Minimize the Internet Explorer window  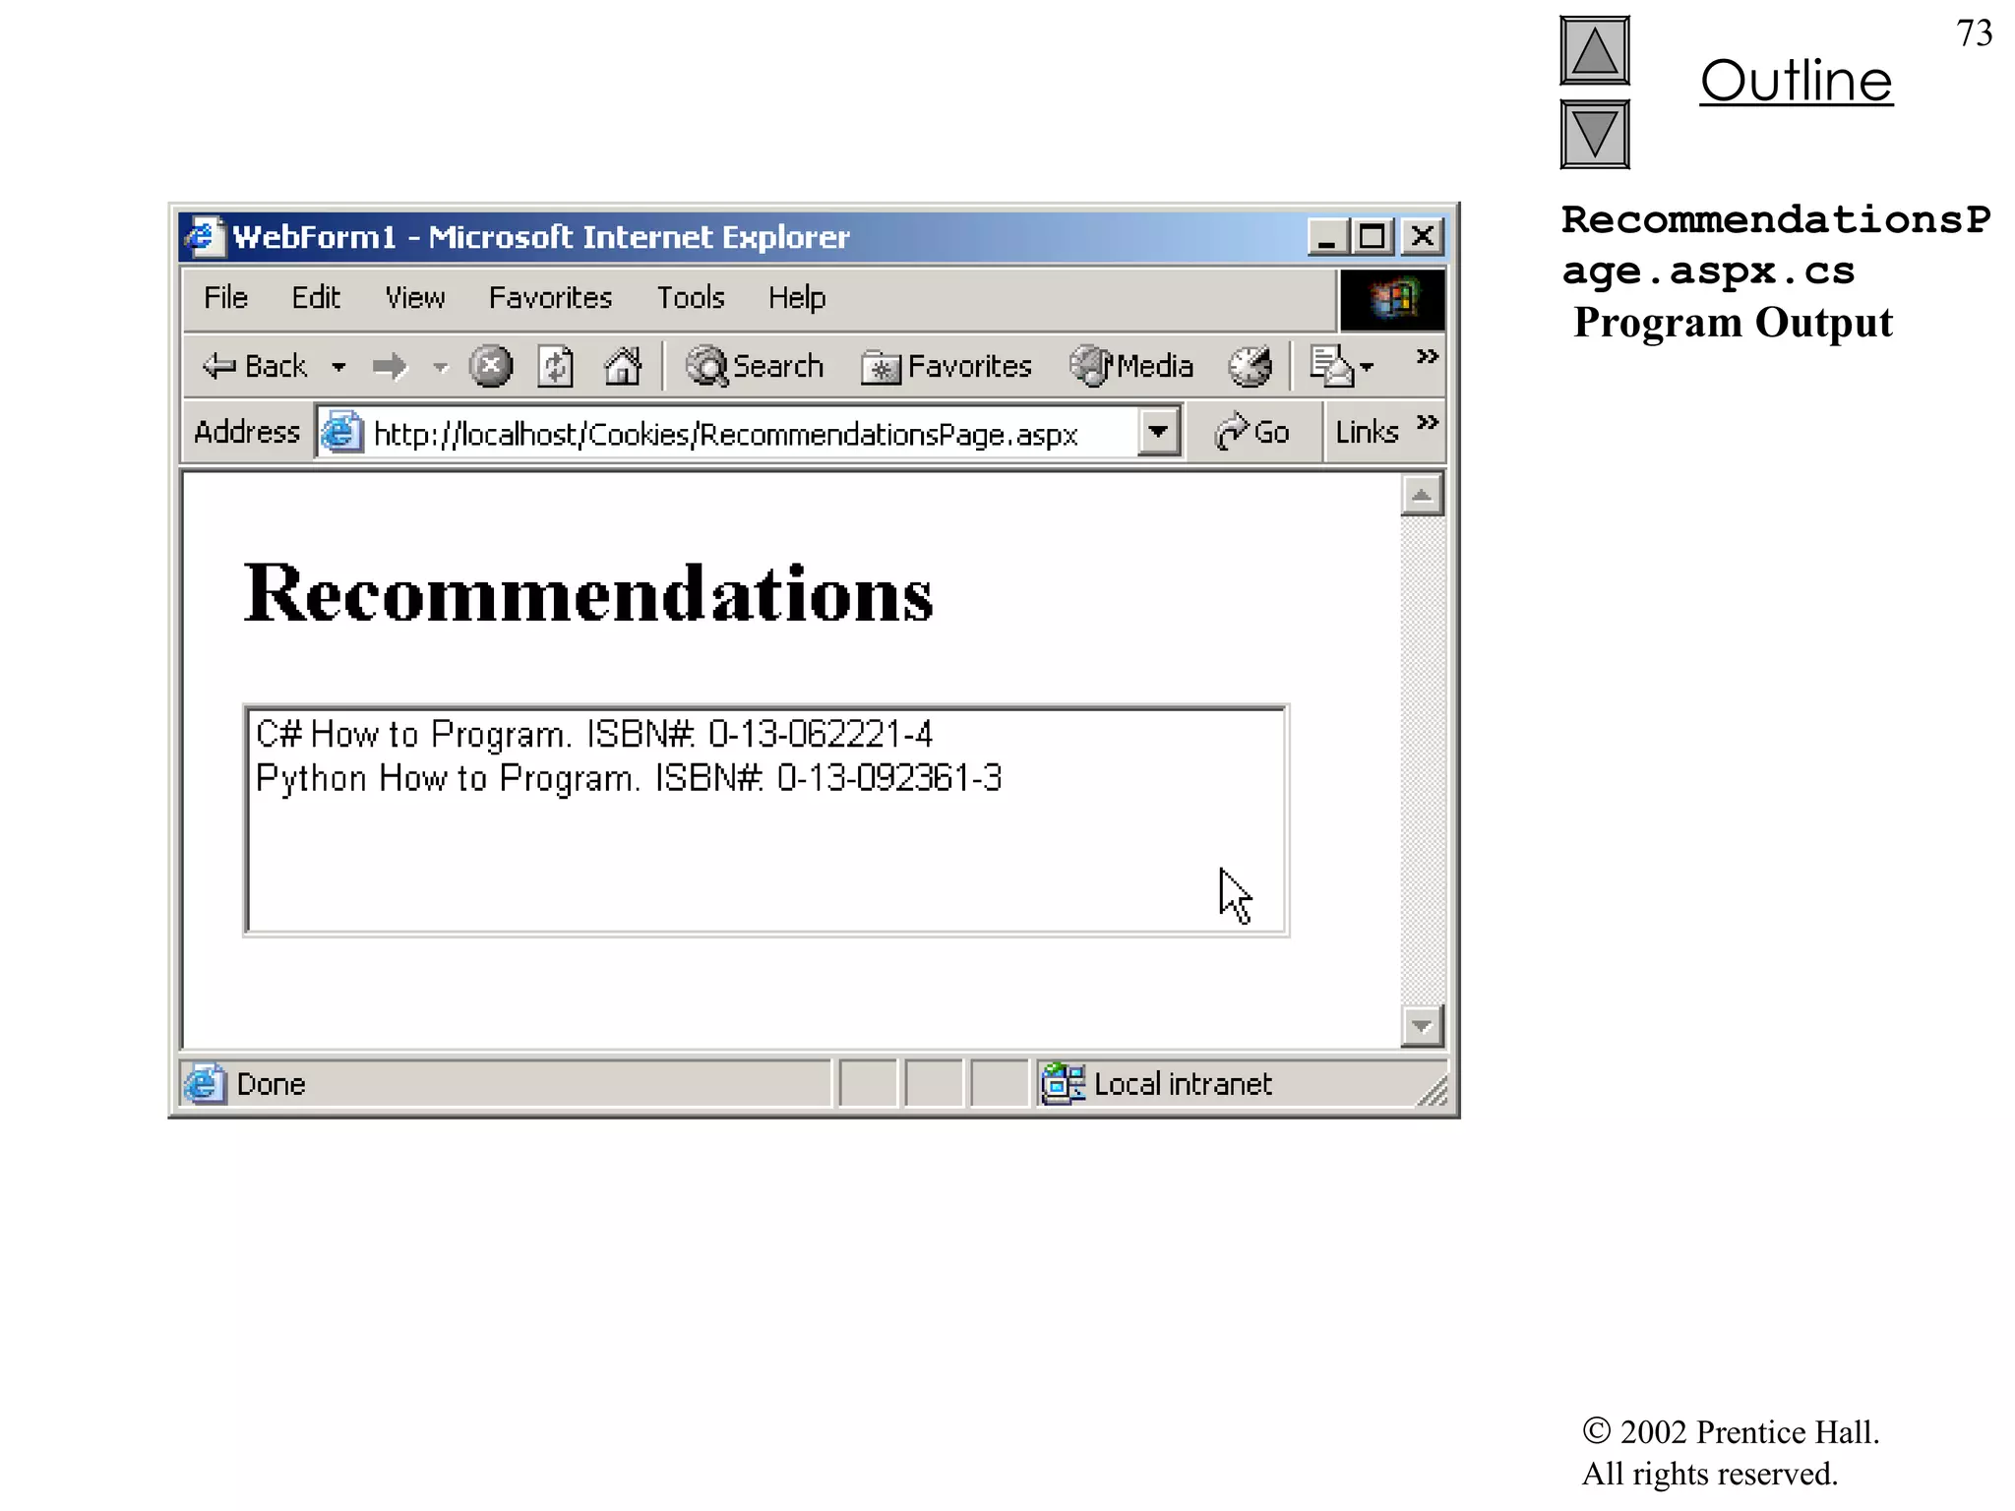(1326, 237)
